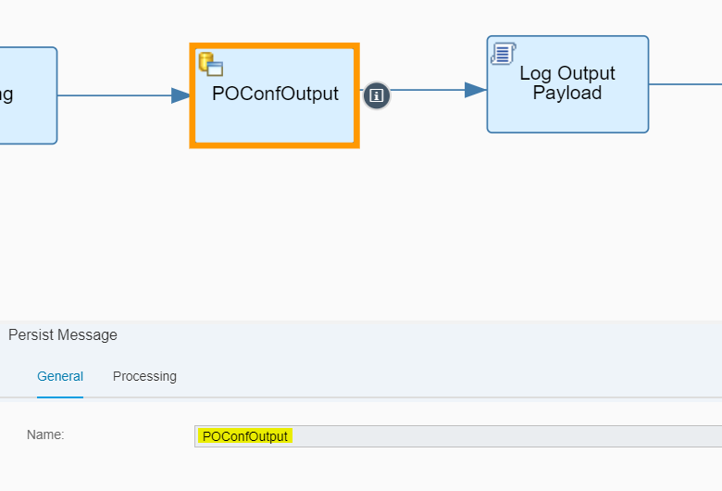
Task: Open the General tab
Action: [x=60, y=376]
